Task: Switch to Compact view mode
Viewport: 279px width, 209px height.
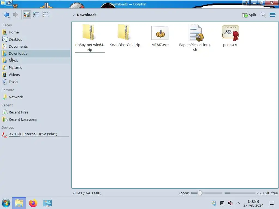Action: click(x=36, y=15)
